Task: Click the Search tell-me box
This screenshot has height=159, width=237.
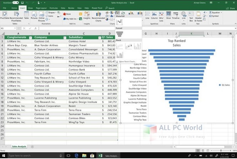Action: [110, 8]
